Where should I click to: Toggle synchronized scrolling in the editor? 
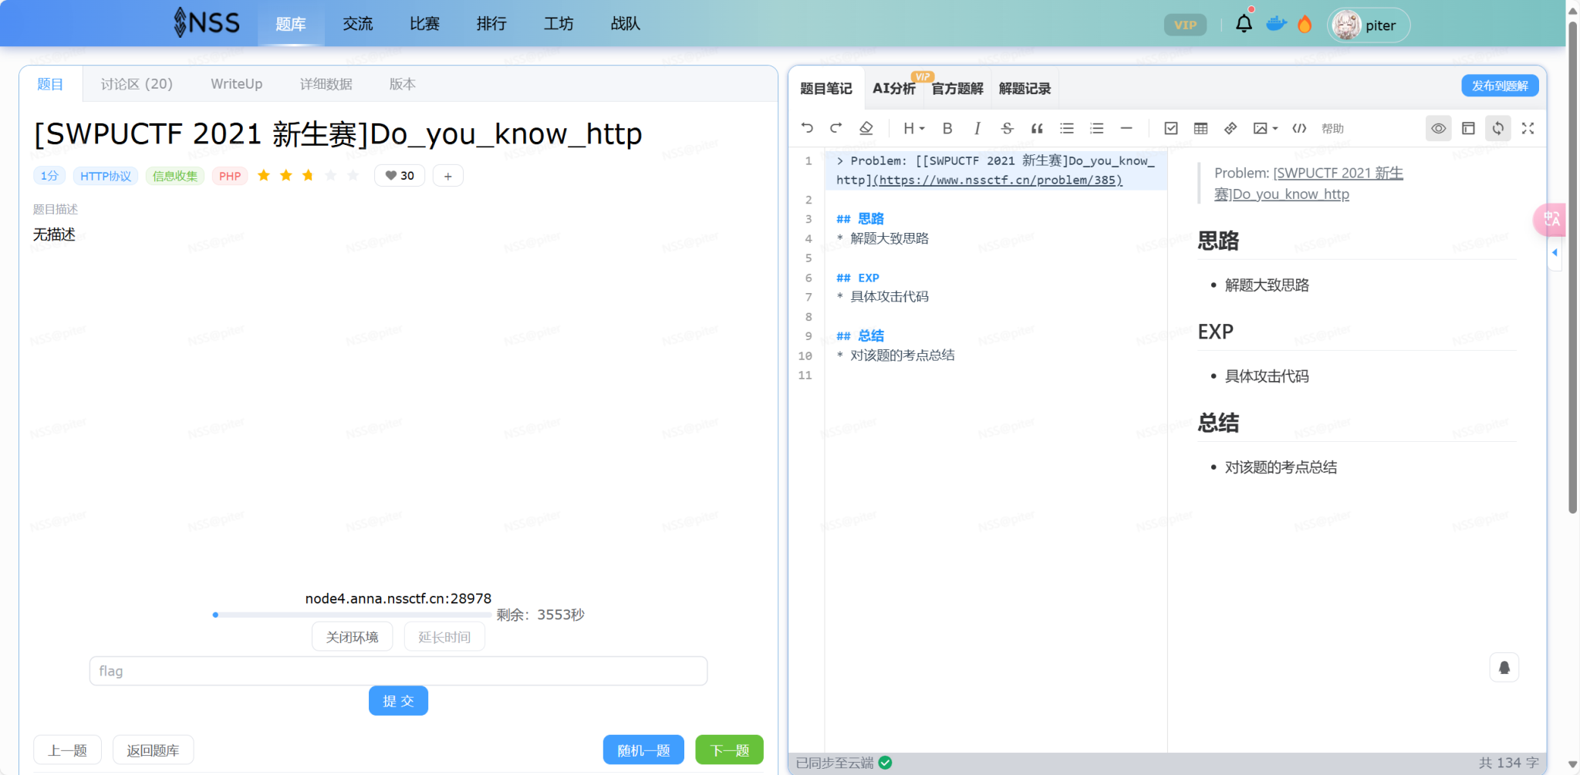click(1497, 128)
